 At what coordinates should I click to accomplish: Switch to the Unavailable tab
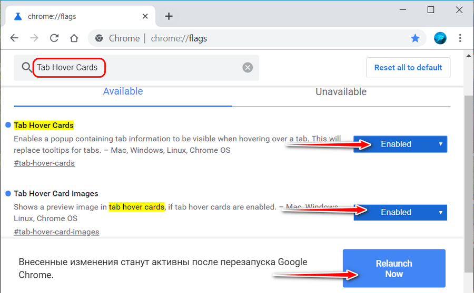tap(341, 92)
